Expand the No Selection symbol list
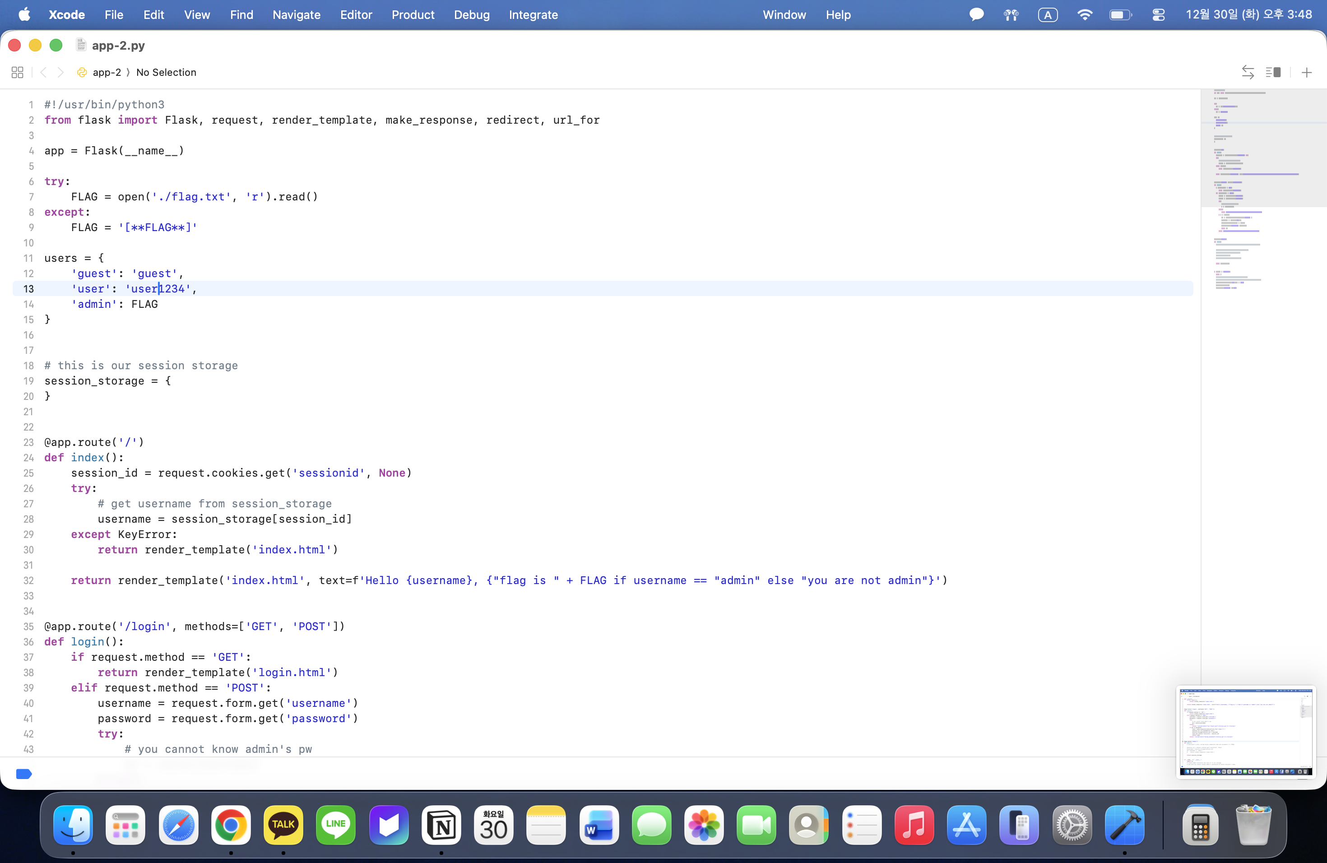 (166, 73)
